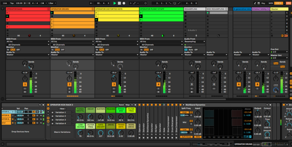Image resolution: width=292 pixels, height=147 pixels.
Task: Solo track 2 OPERATOR DRUMS with S button
Action: pos(69,89)
